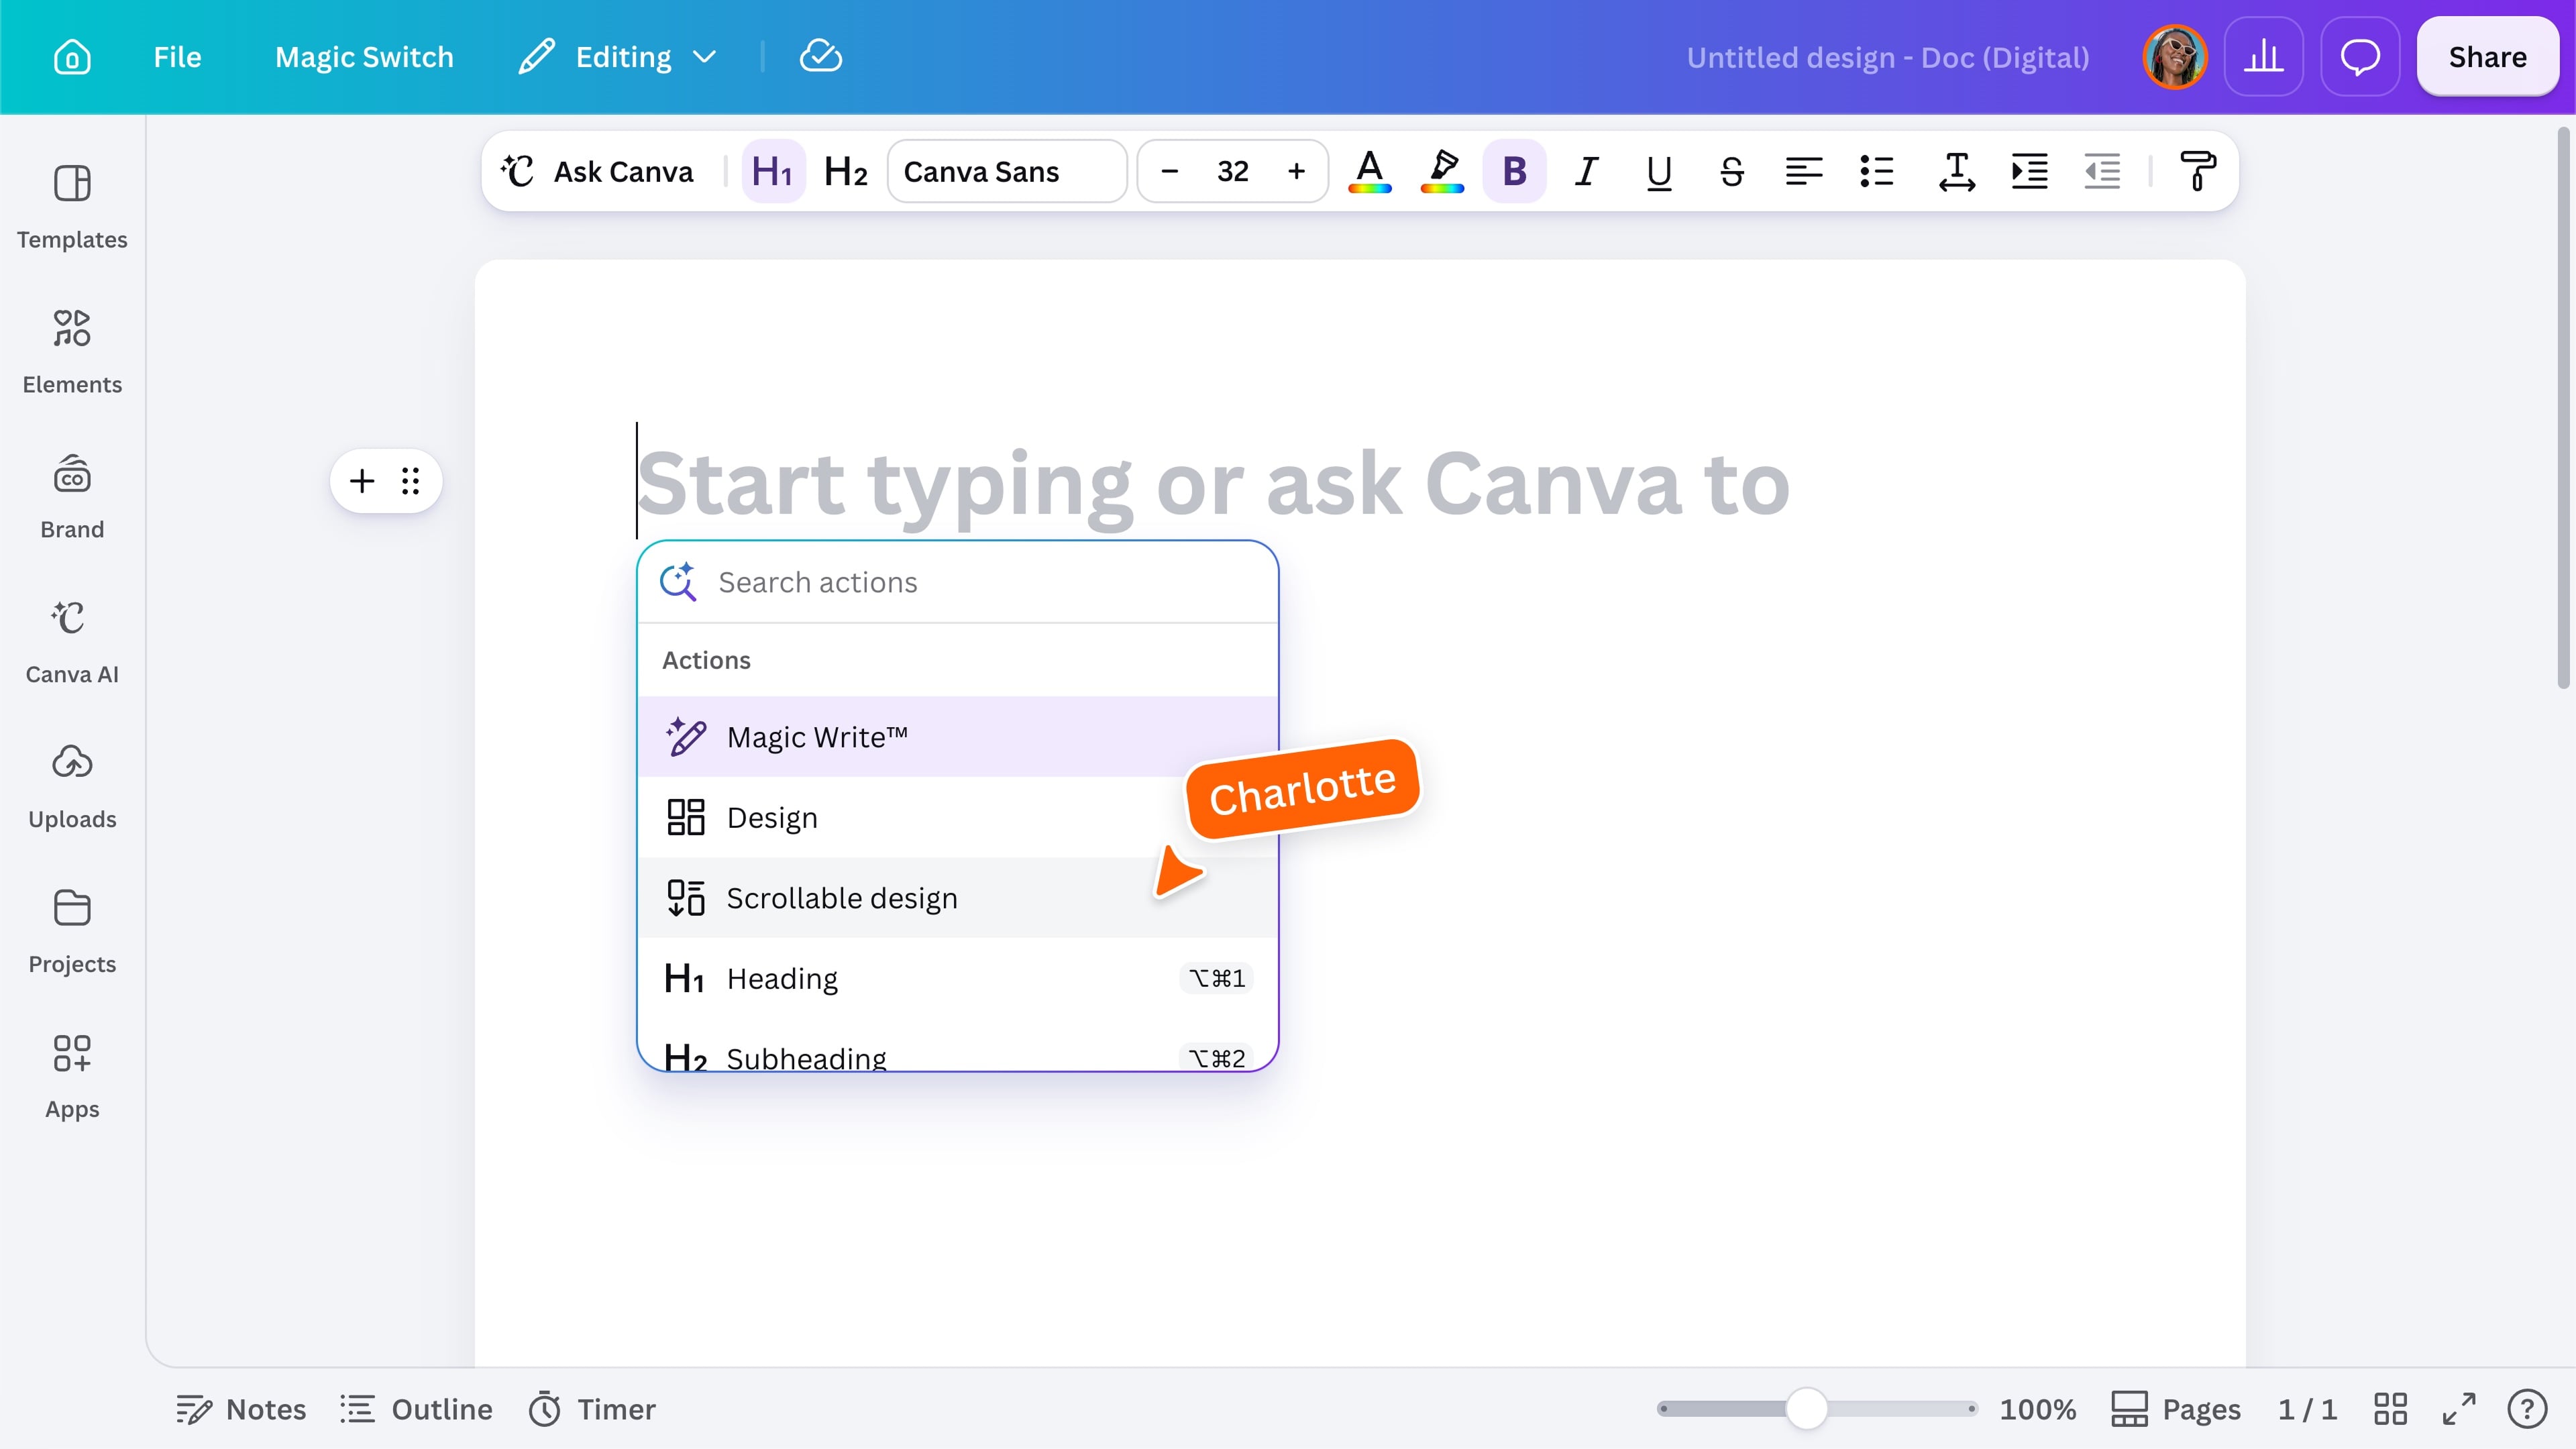Open the File menu
Viewport: 2576px width, 1449px height.
pos(177,57)
